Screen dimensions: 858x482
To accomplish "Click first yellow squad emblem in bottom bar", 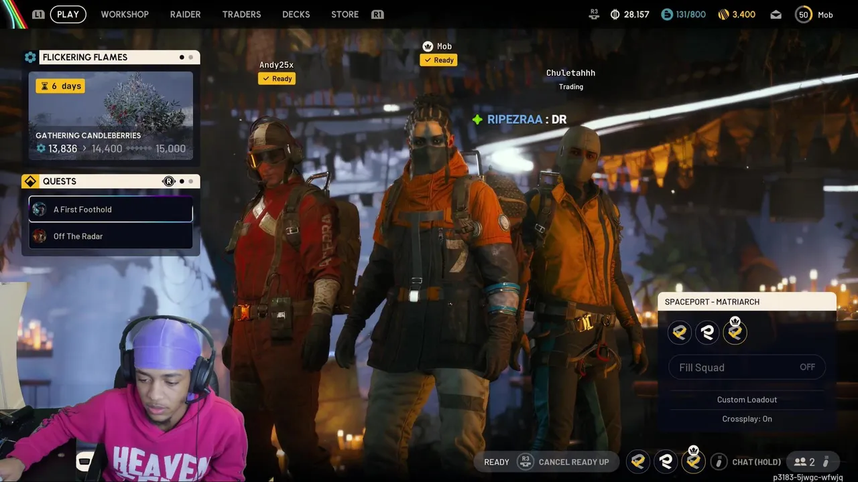I will click(x=638, y=461).
